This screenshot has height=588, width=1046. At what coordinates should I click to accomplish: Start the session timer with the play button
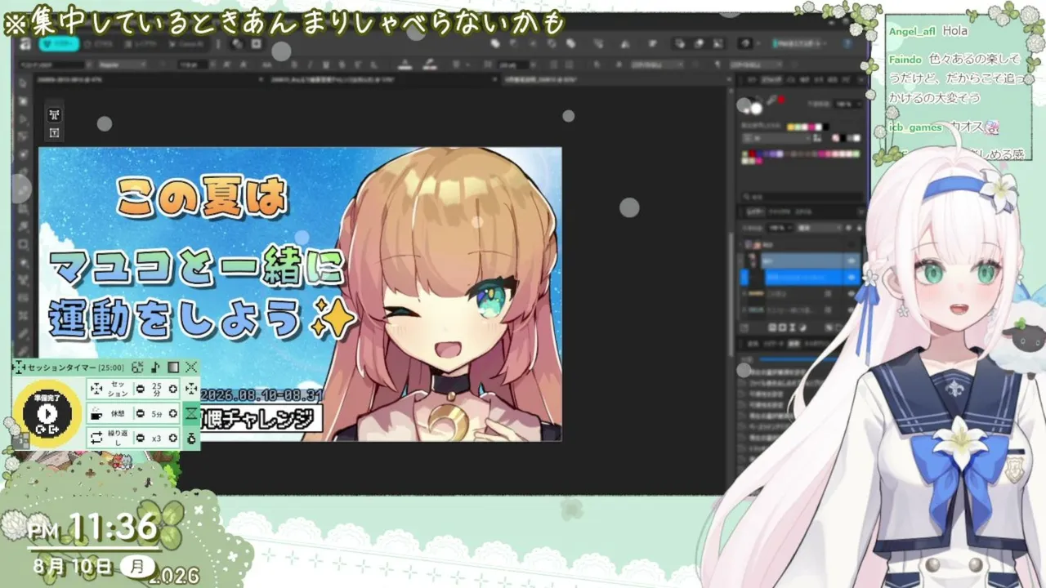(47, 414)
